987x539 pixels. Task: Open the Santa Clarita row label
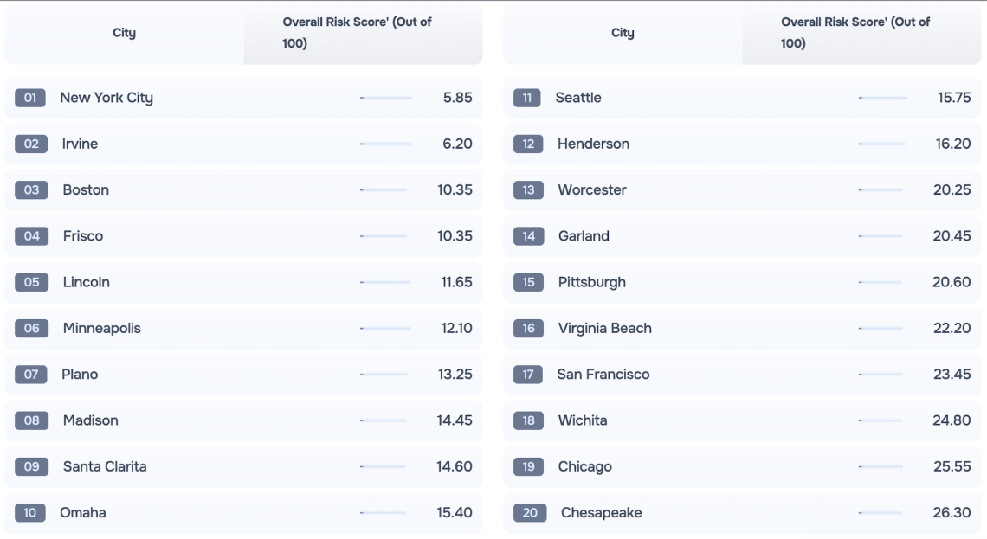pos(105,467)
